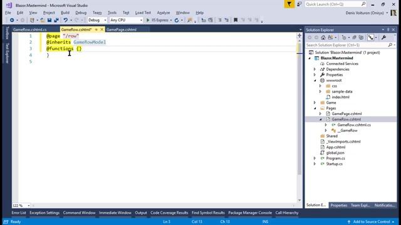This screenshot has width=401, height=225.
Task: Switch to Team Explorer panel tab
Action: [360, 206]
